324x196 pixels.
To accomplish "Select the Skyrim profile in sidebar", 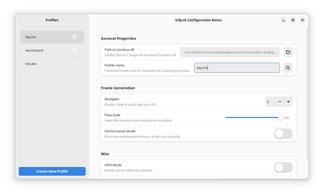I will click(x=43, y=37).
